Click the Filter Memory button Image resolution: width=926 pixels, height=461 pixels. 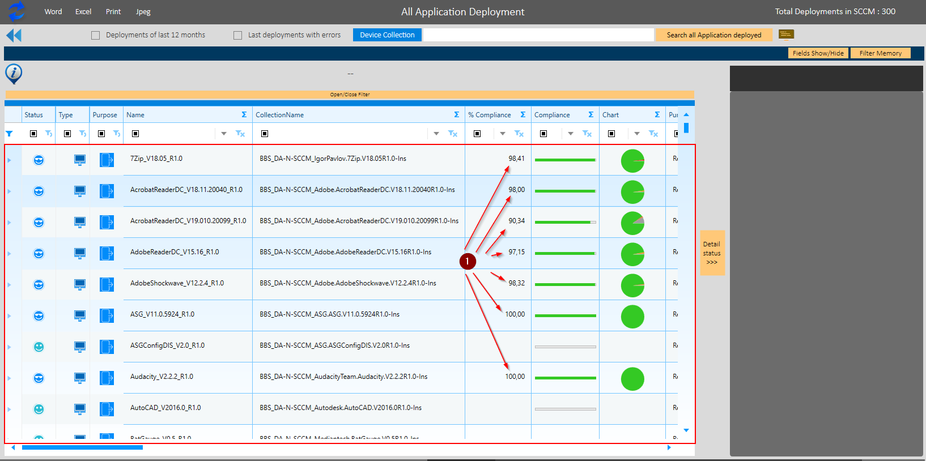pos(880,53)
